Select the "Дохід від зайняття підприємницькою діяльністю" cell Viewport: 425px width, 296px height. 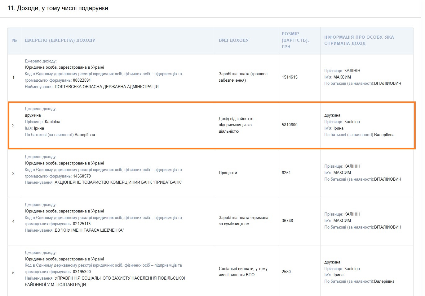236,125
